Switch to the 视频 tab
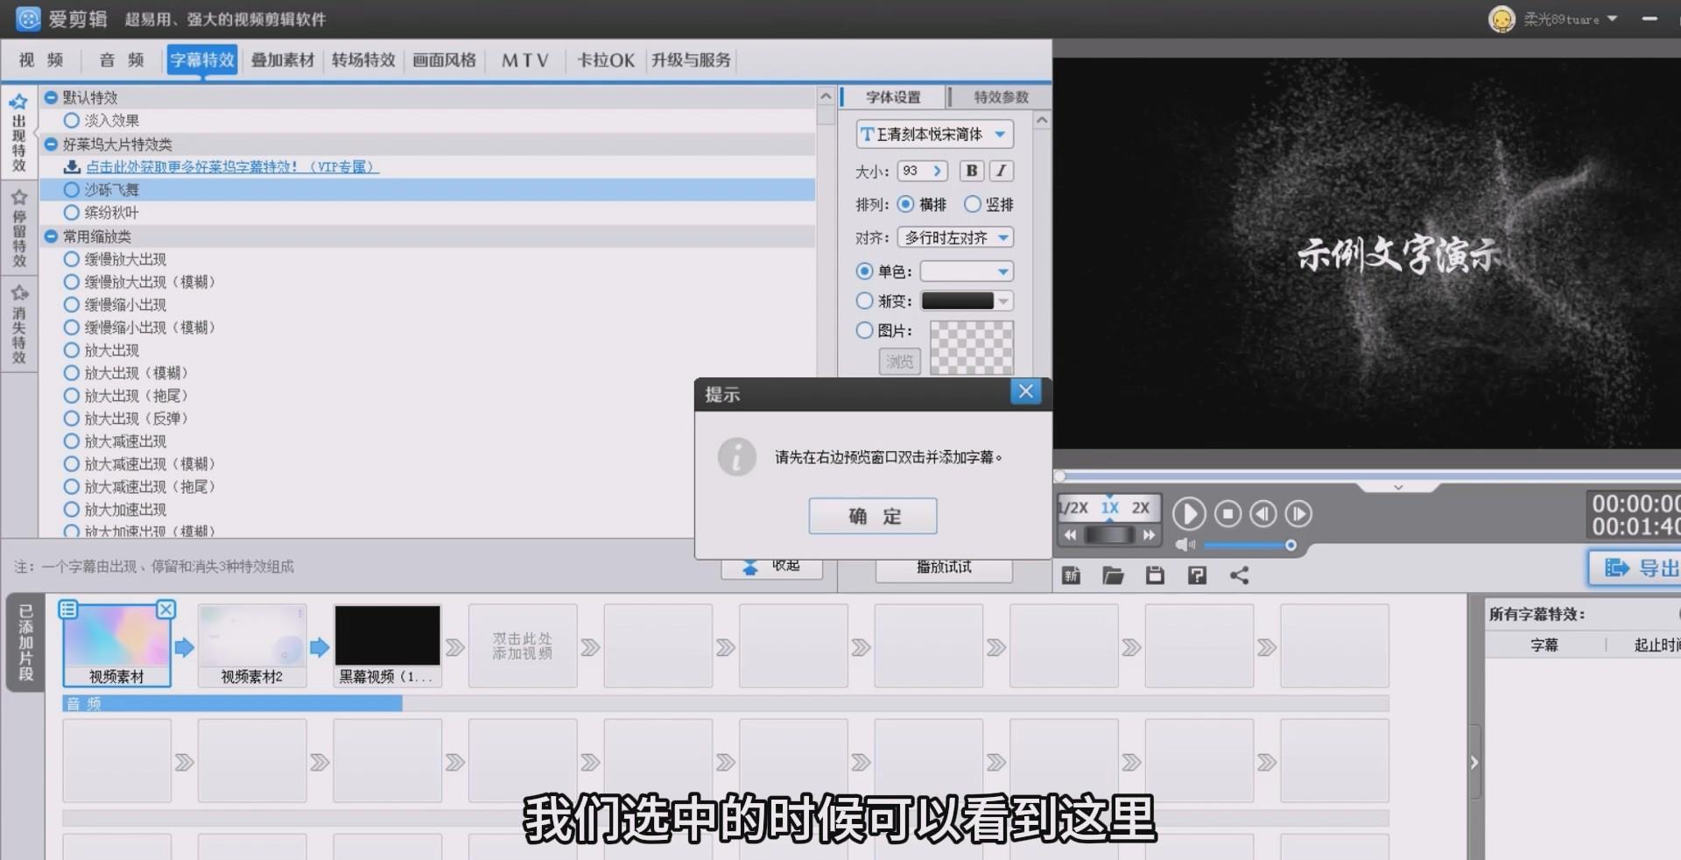 point(41,60)
